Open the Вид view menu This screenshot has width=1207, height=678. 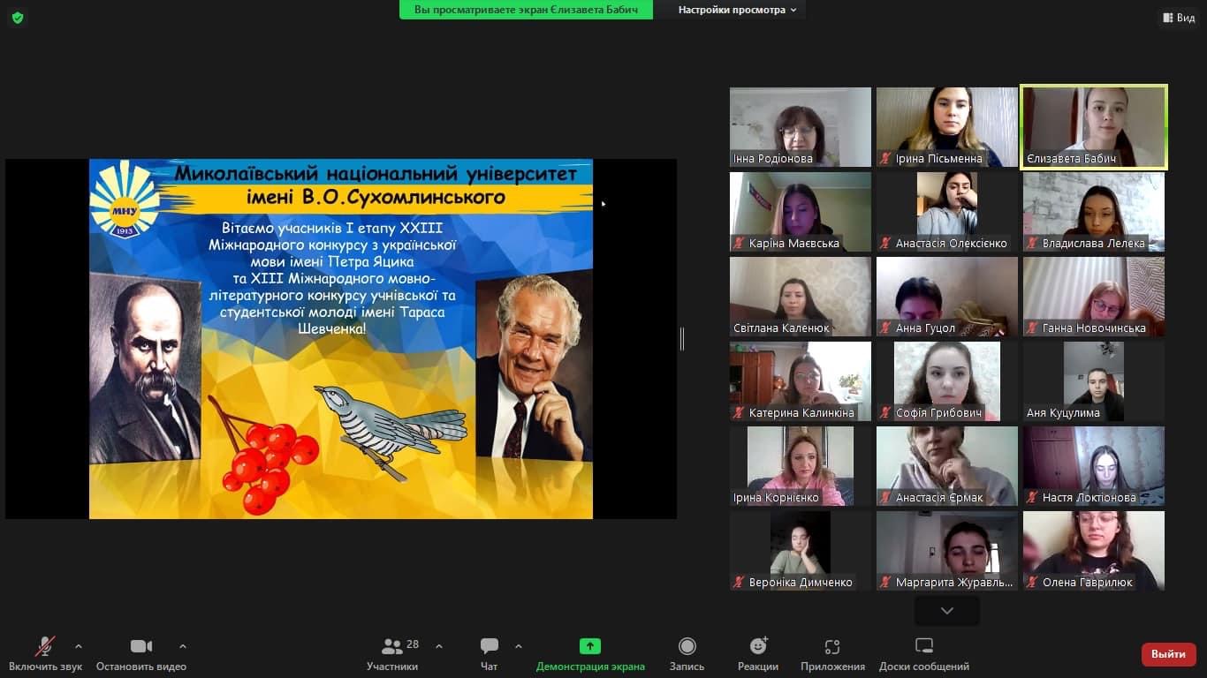coord(1179,18)
